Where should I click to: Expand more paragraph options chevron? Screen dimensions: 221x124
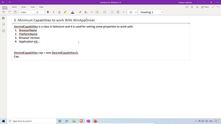click(x=124, y=12)
